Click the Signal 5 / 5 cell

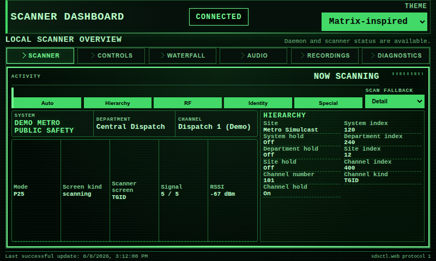tap(183, 190)
